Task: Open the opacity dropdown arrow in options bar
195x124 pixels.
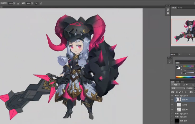Action: click(14, 3)
